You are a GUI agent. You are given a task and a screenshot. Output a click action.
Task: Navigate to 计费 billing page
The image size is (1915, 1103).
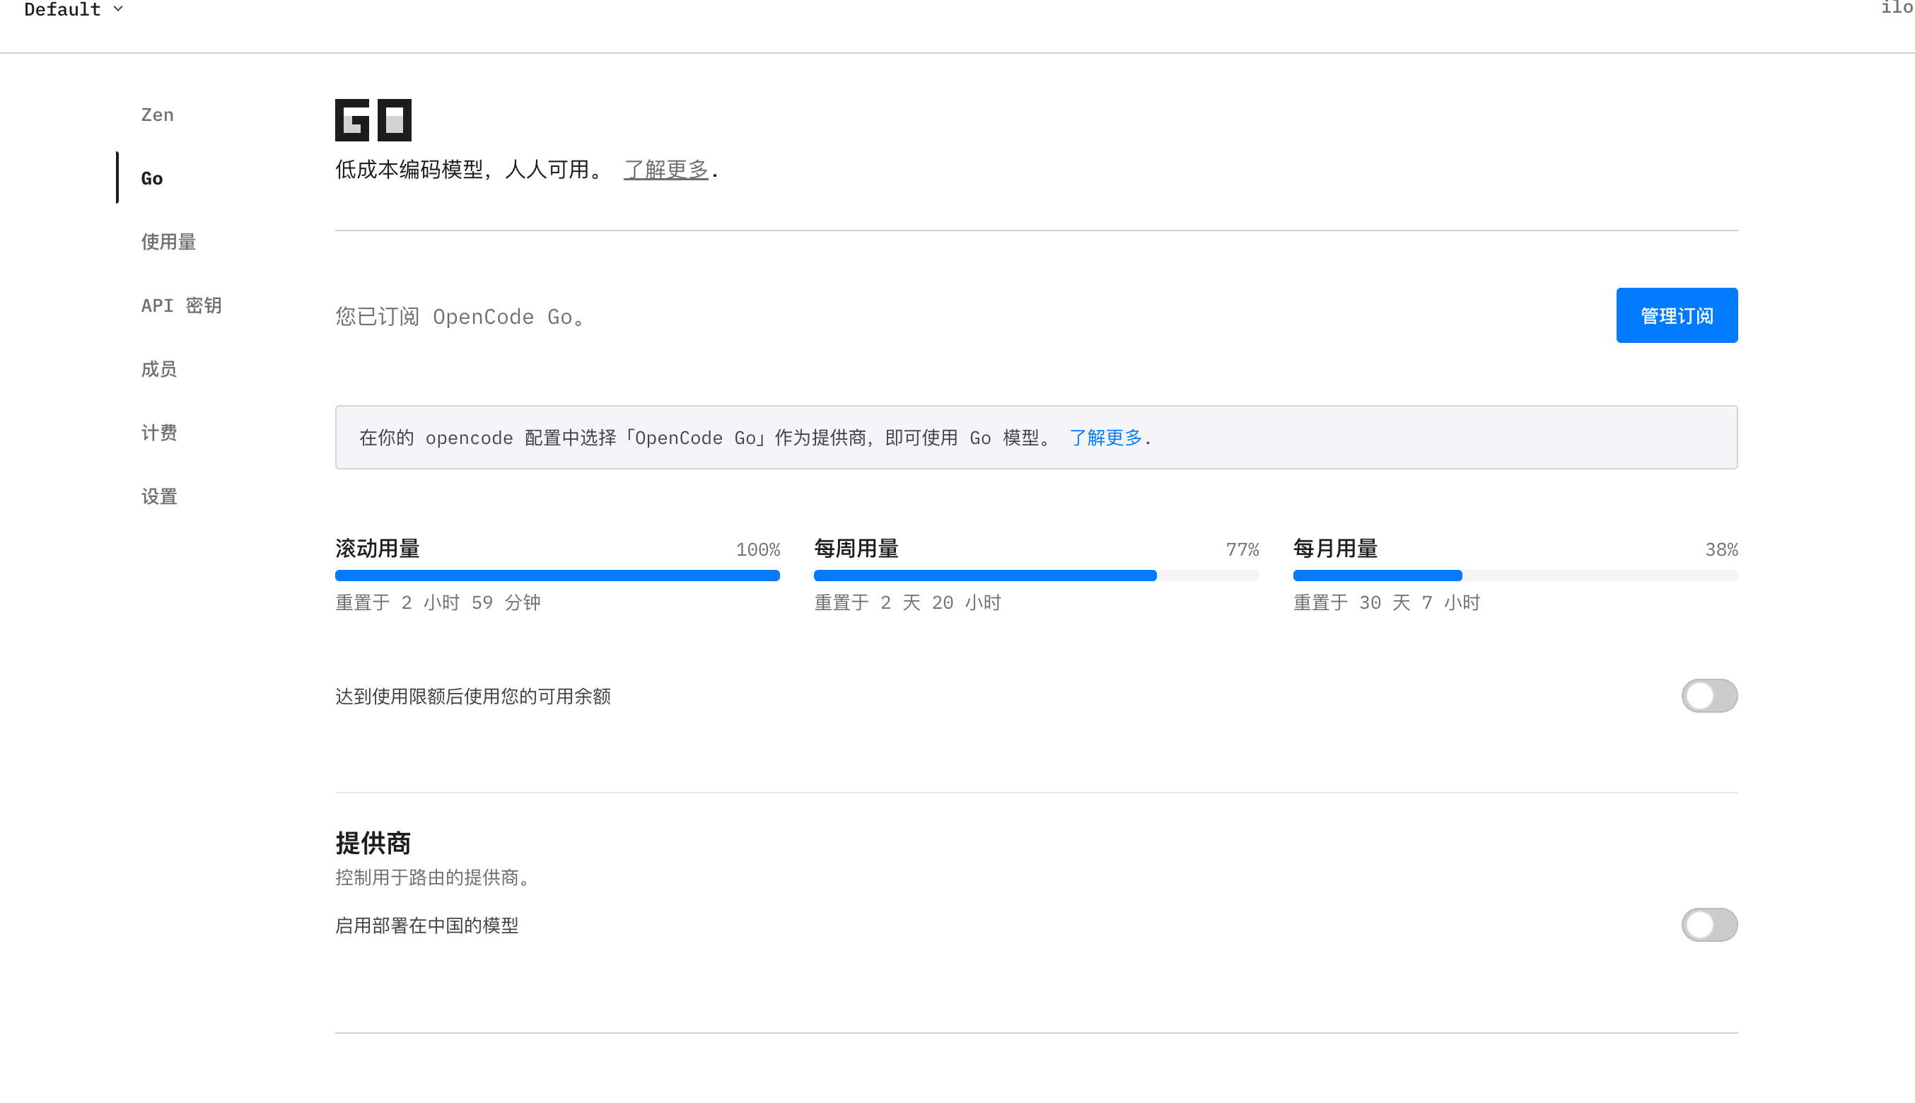click(x=159, y=433)
